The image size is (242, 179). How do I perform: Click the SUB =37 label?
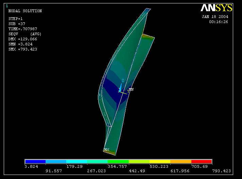17,24
